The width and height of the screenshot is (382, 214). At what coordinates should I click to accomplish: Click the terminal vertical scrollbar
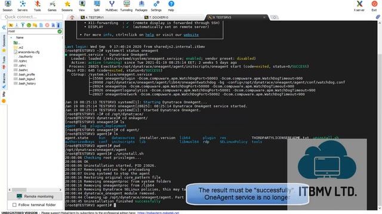[380, 115]
